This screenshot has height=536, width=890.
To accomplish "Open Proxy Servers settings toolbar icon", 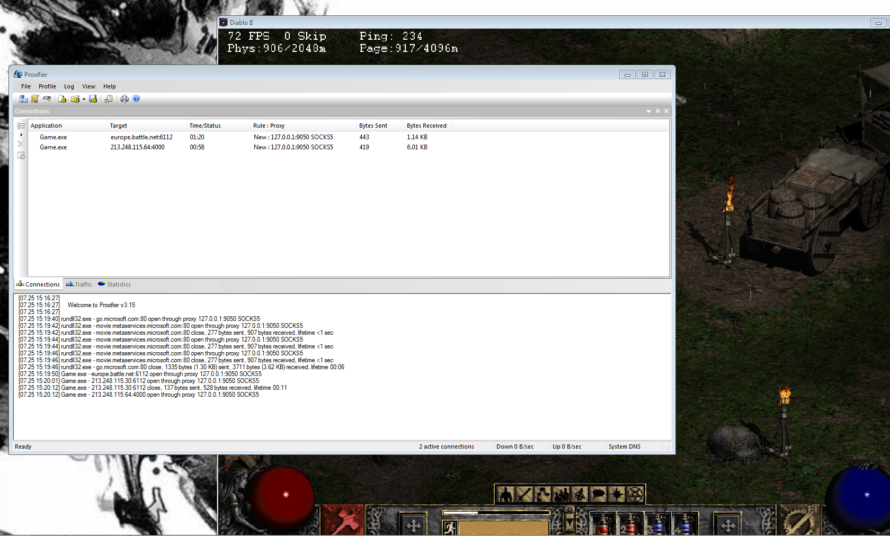I will click(23, 99).
